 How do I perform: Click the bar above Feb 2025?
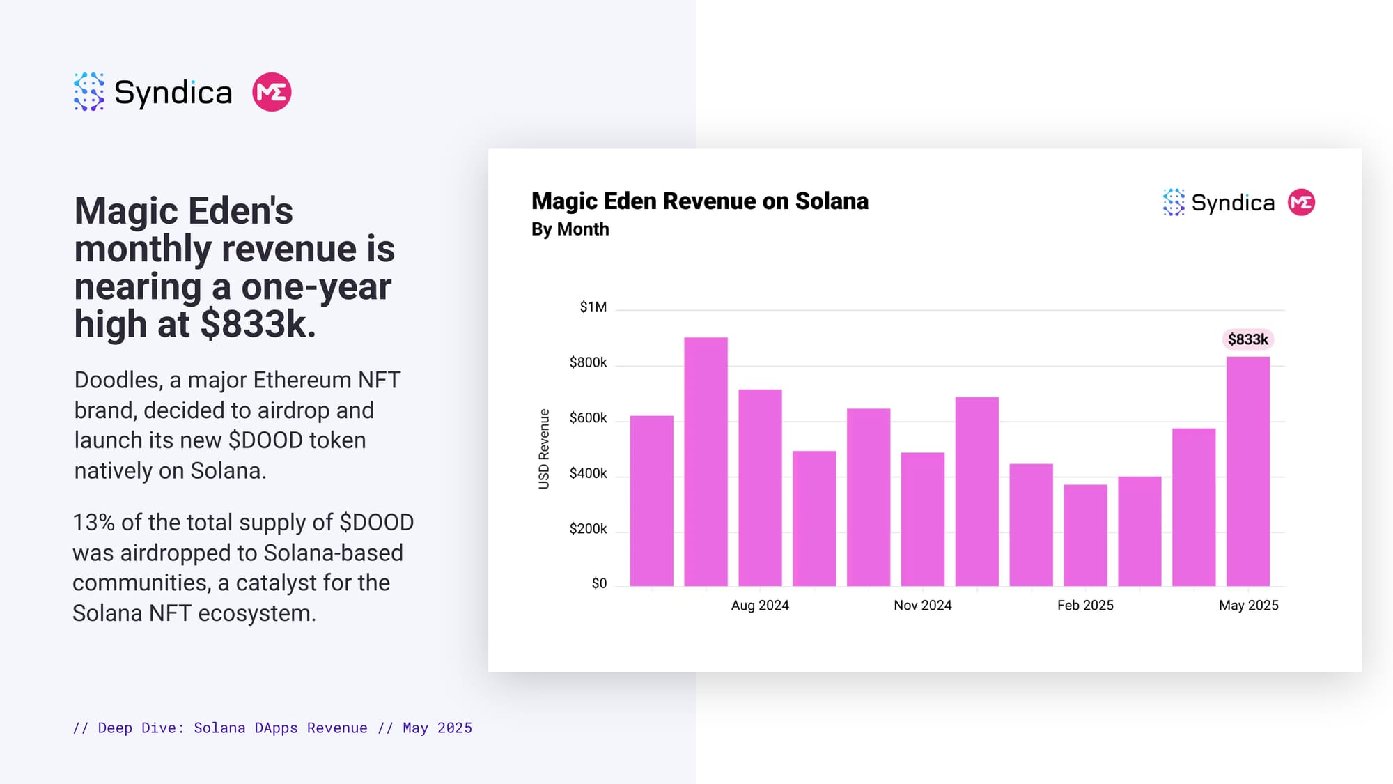(1085, 535)
